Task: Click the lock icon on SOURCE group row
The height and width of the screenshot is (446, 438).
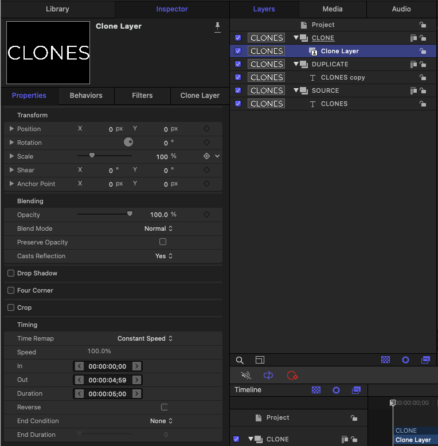Action: click(x=423, y=90)
